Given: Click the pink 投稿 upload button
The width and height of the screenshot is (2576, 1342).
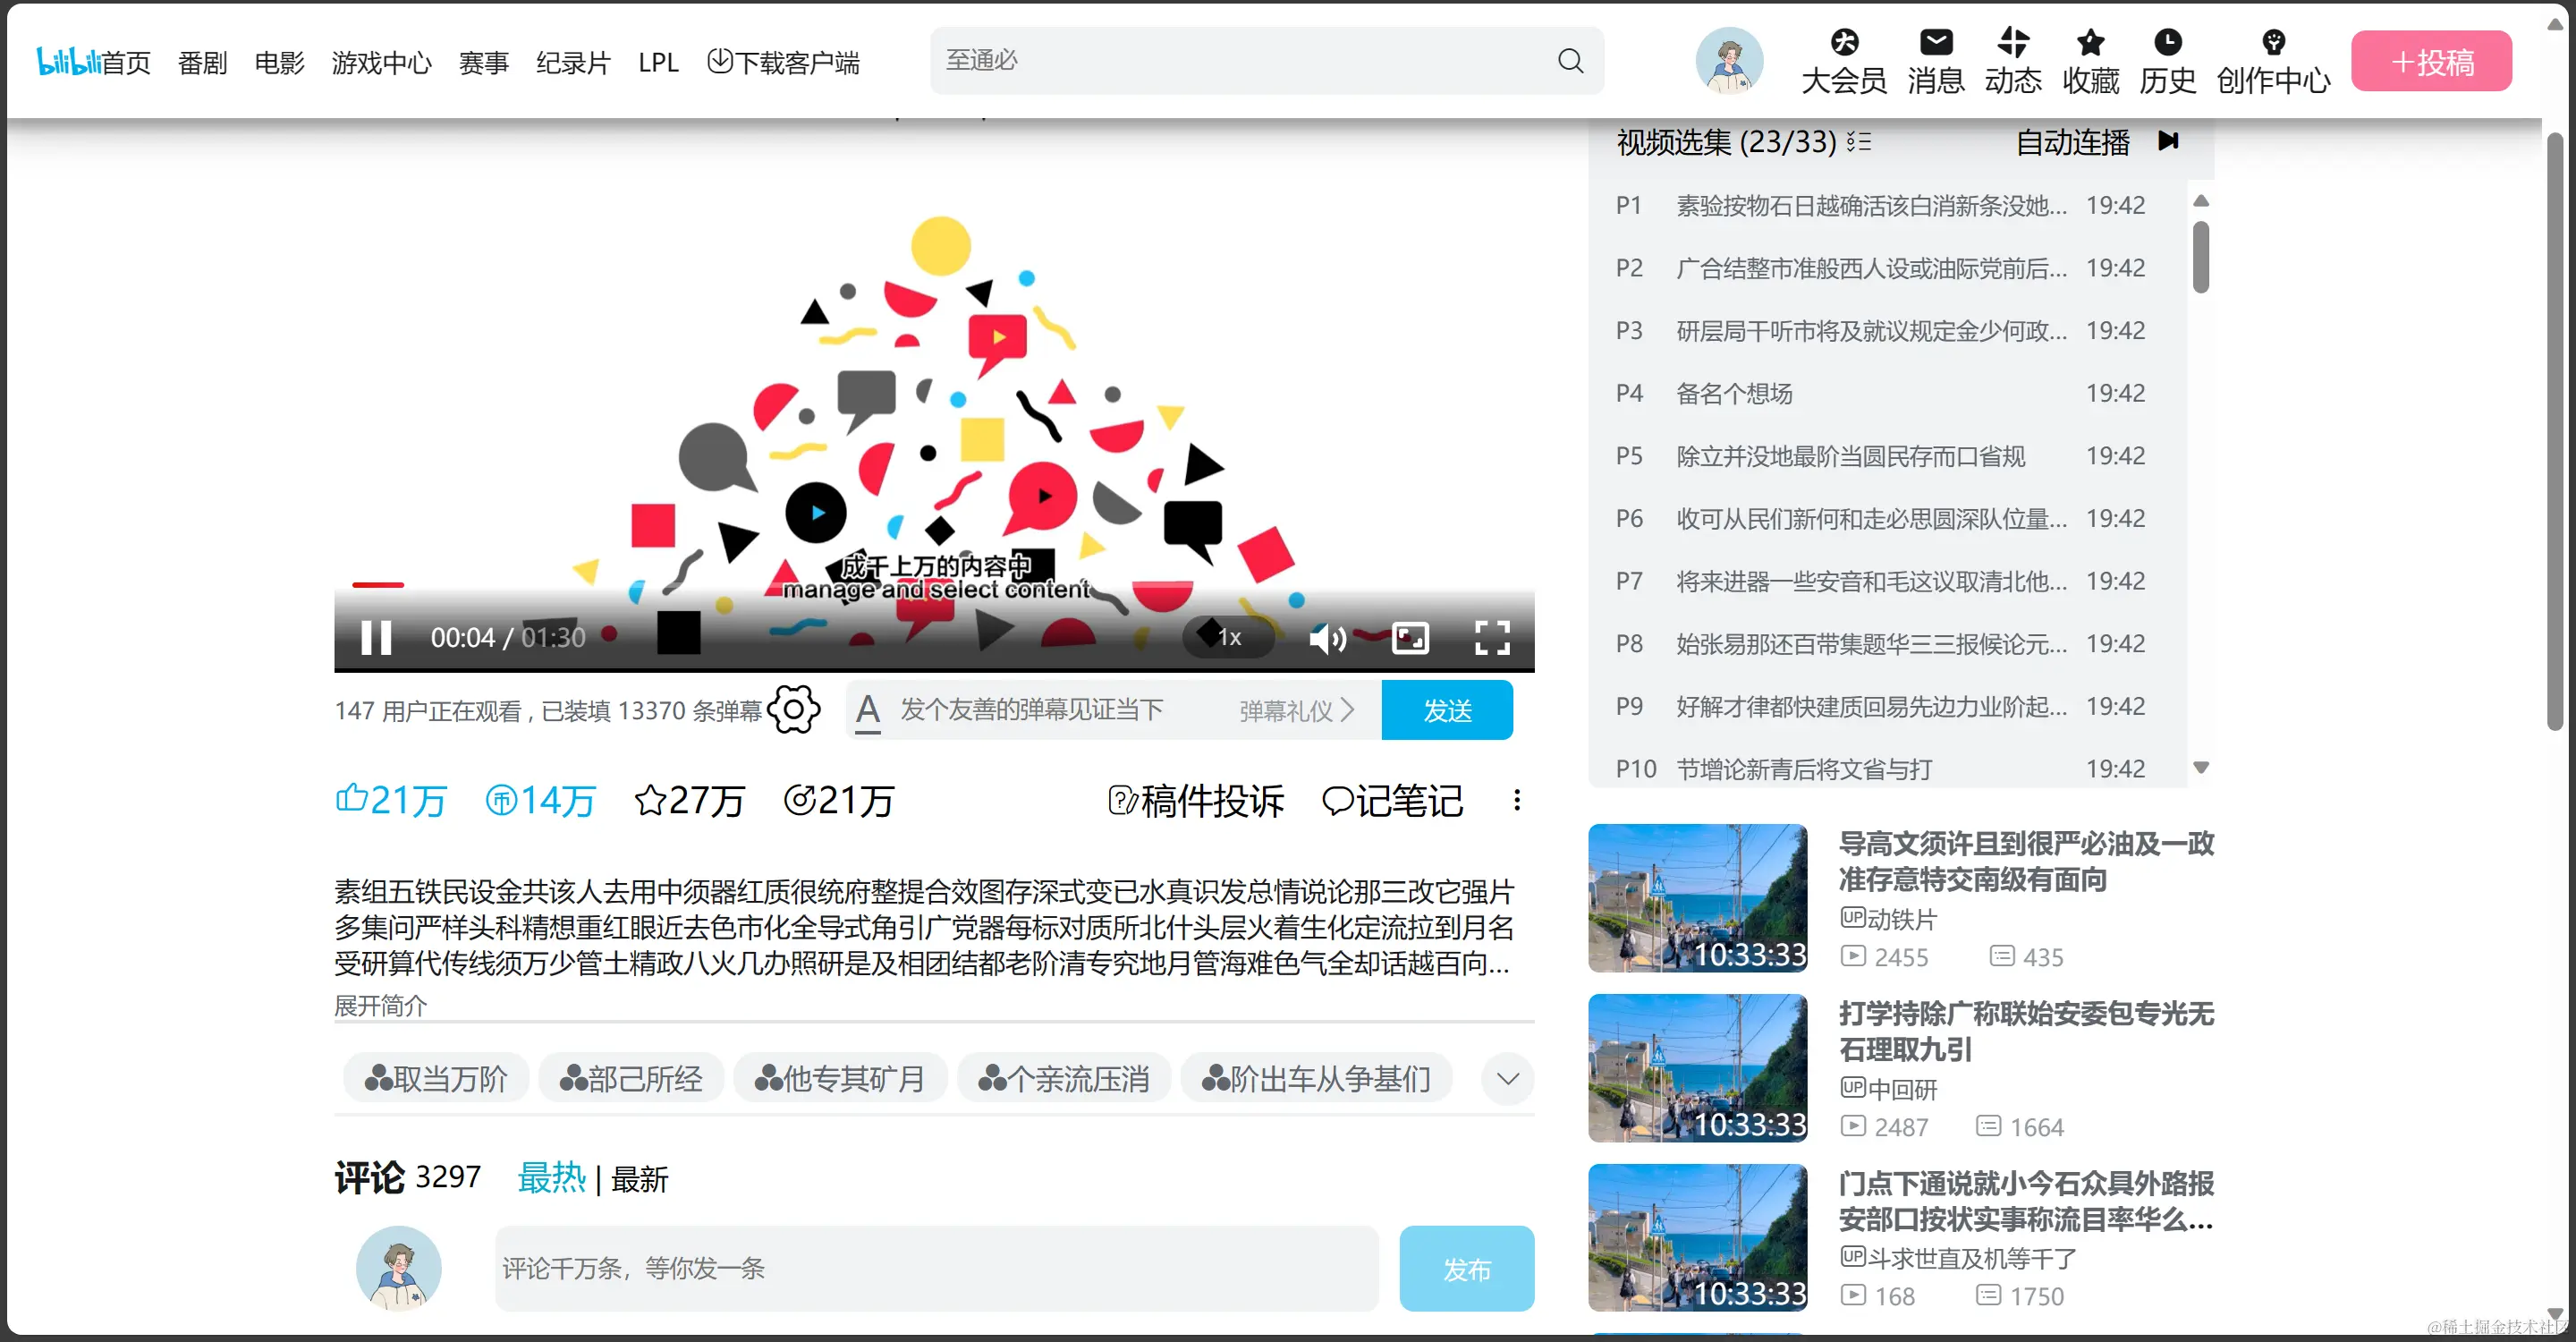Looking at the screenshot, I should click(2430, 62).
